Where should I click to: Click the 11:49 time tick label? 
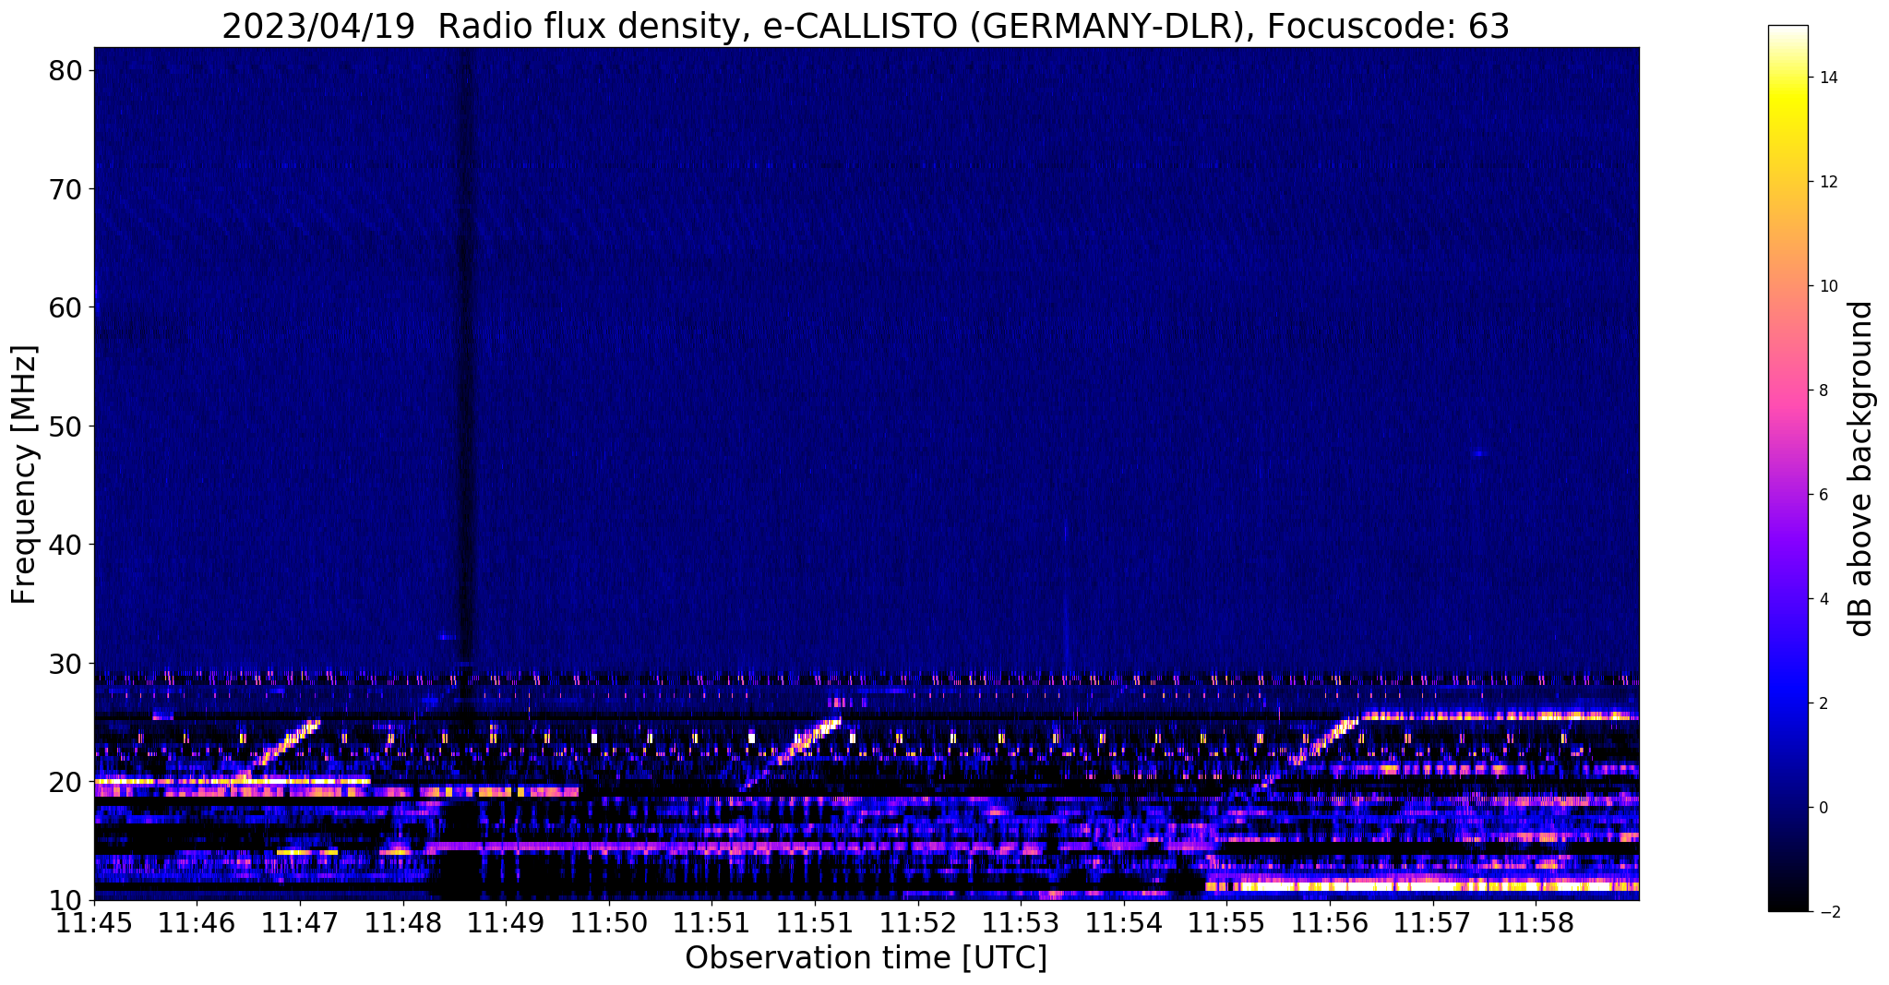(x=507, y=923)
